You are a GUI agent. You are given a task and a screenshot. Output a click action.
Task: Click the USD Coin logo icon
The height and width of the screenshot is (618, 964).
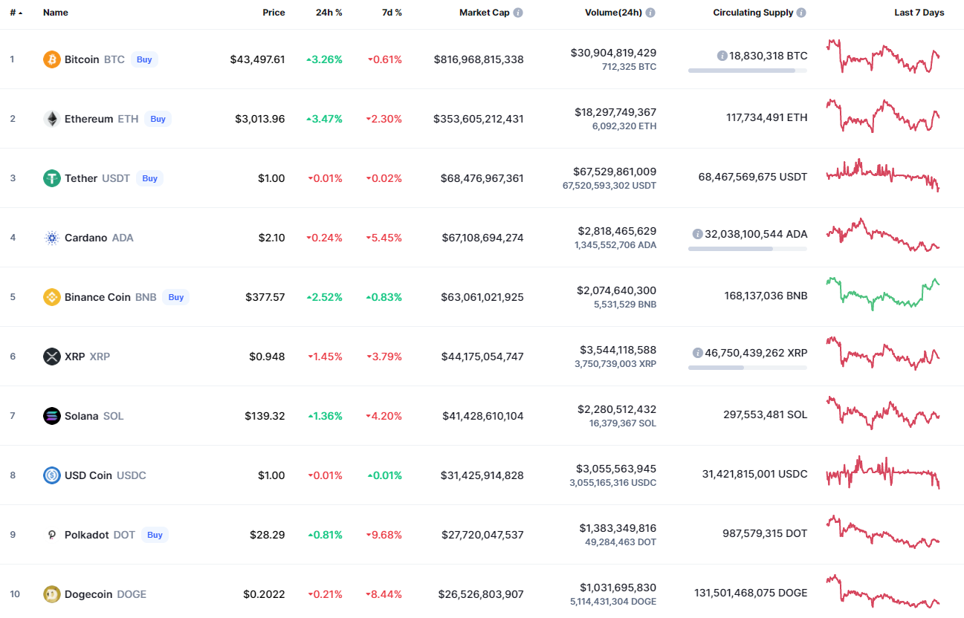tap(52, 475)
